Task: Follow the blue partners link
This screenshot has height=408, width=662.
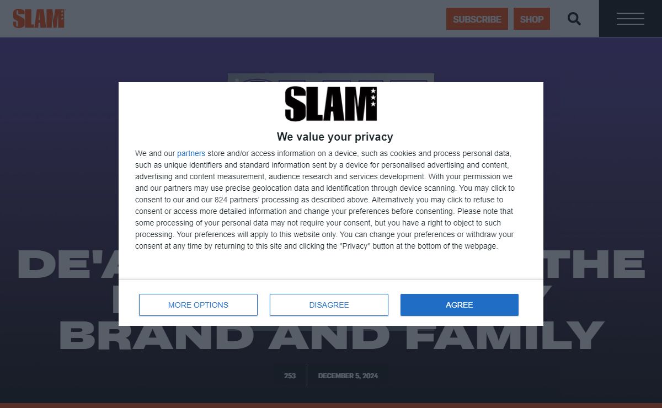Action: tap(191, 153)
